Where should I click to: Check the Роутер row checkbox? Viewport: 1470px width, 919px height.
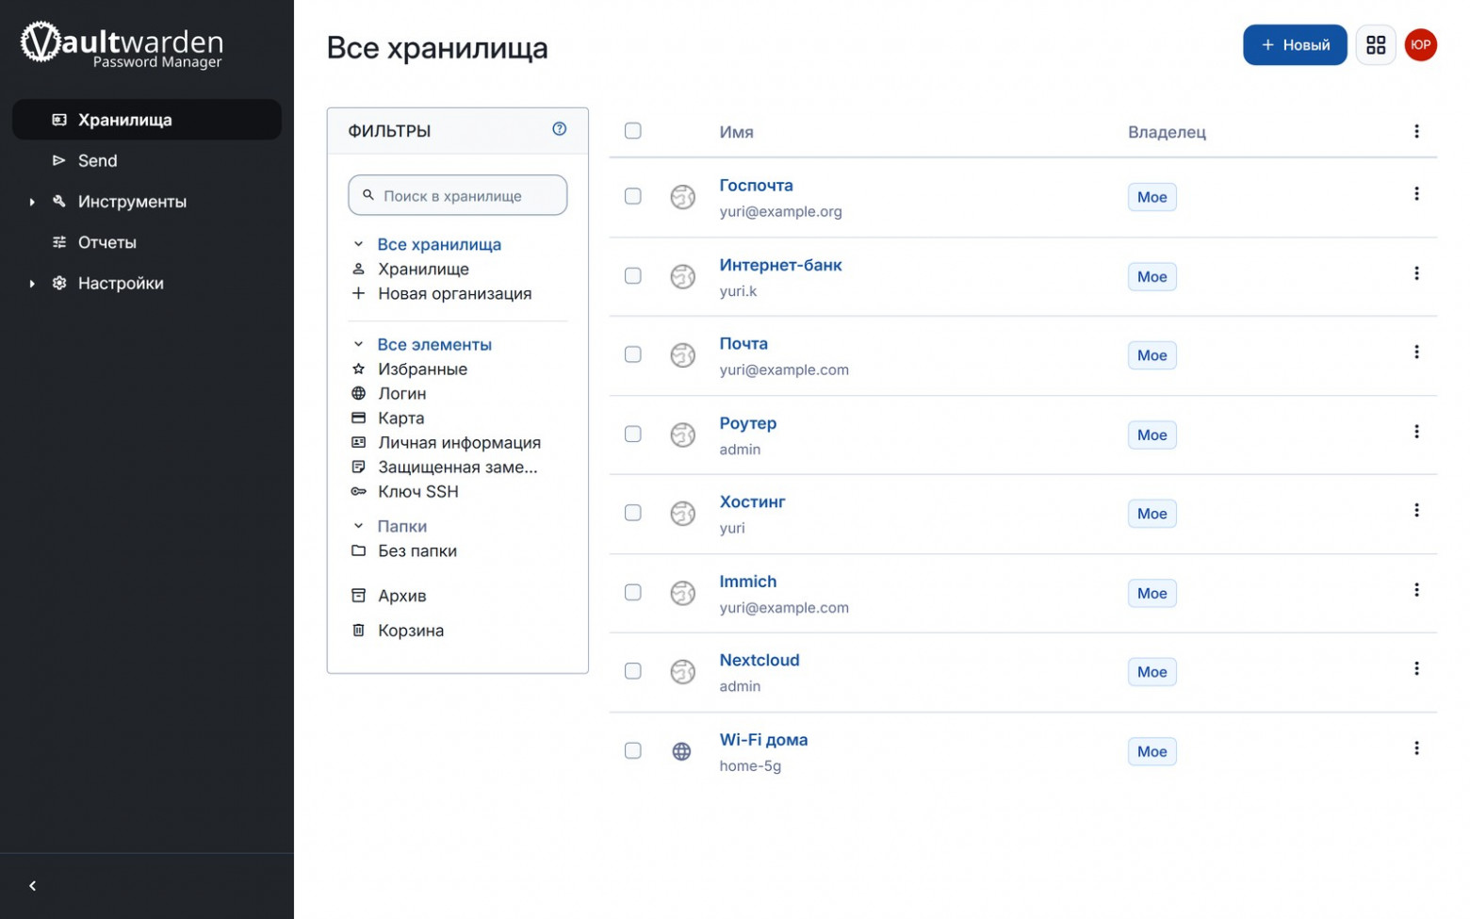pyautogui.click(x=632, y=434)
